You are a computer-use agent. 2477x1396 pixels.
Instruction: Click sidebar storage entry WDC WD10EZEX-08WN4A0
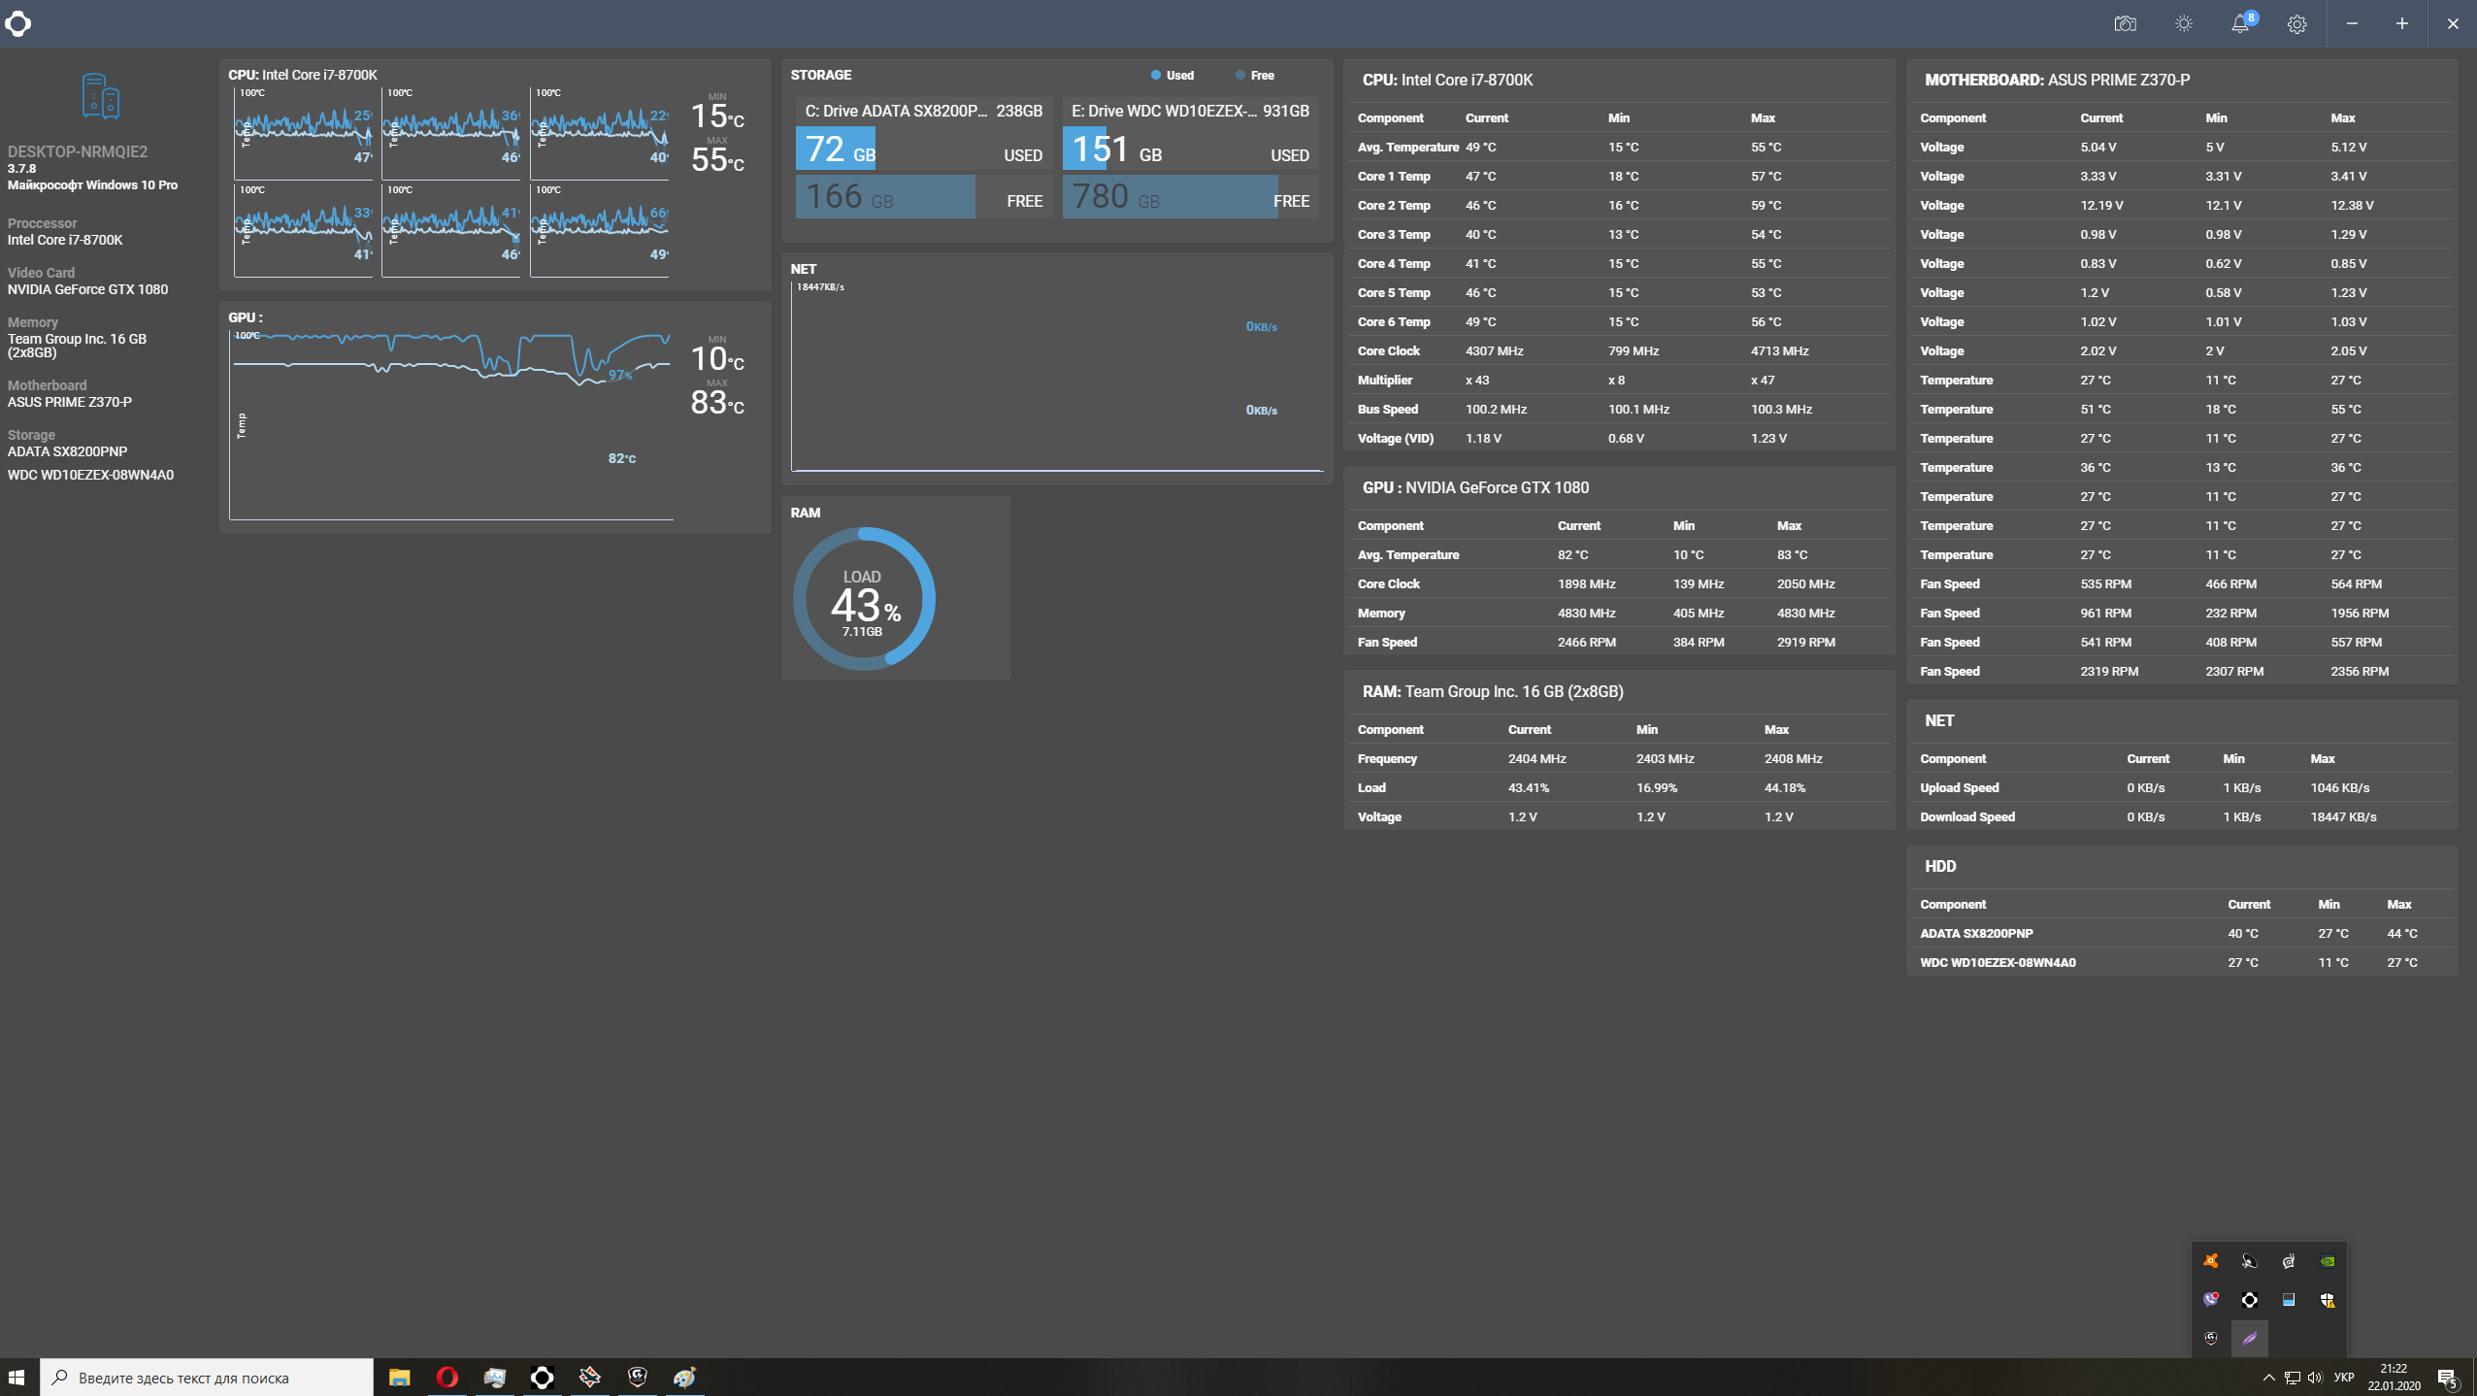[x=90, y=475]
